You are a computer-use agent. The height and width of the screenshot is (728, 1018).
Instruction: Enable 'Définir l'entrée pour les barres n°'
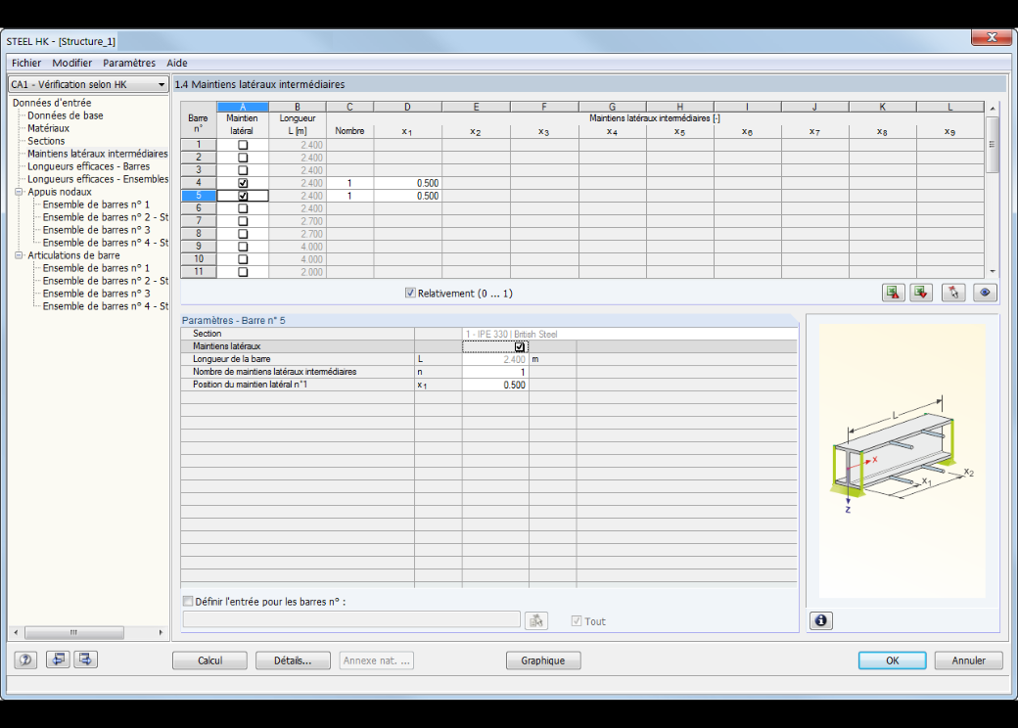pyautogui.click(x=188, y=602)
